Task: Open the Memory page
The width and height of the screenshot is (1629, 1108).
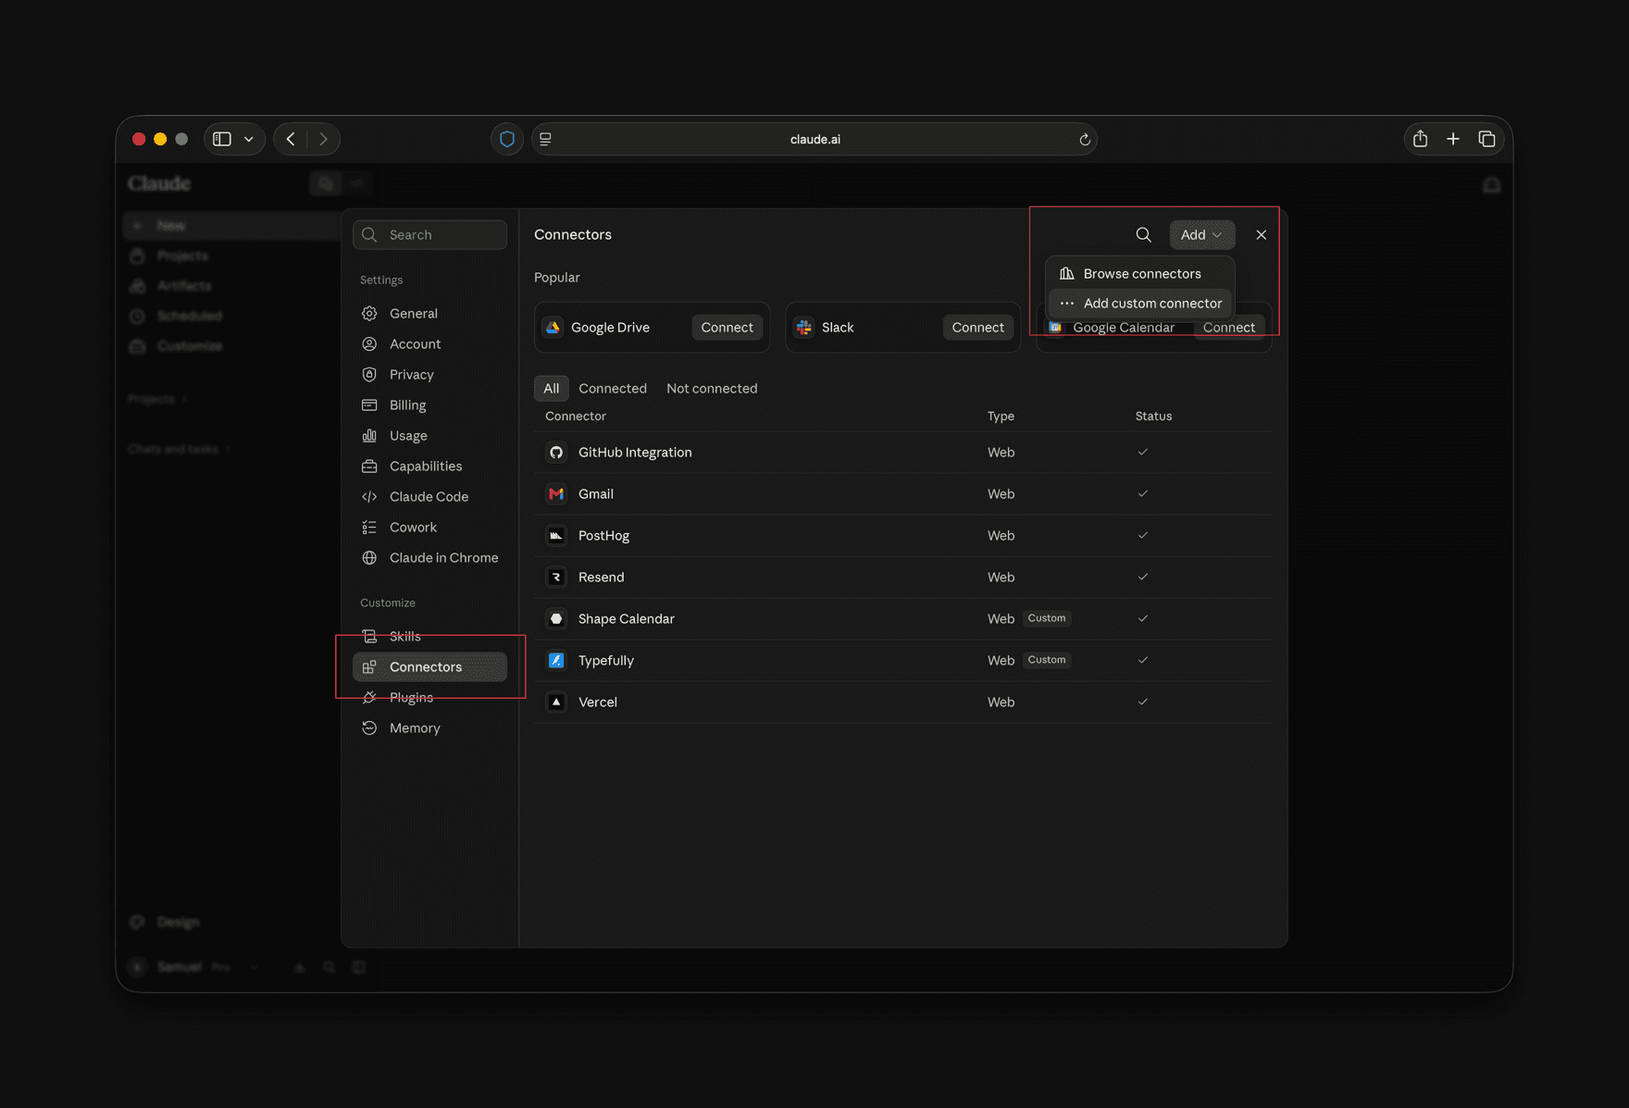Action: pyautogui.click(x=429, y=728)
